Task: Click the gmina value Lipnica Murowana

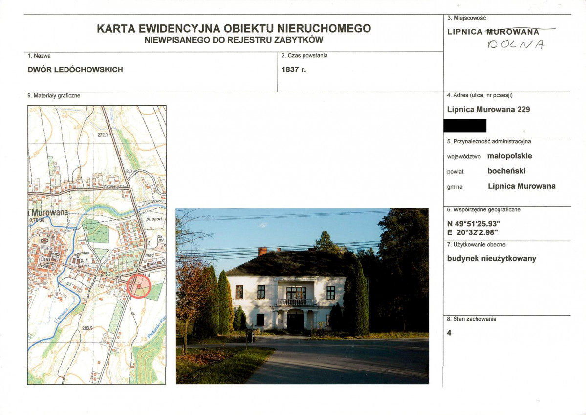Action: [521, 186]
